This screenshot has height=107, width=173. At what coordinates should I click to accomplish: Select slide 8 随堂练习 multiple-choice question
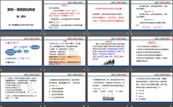(x=152, y=52)
